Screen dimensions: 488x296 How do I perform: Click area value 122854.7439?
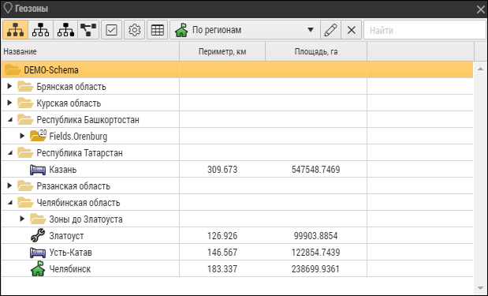click(316, 253)
